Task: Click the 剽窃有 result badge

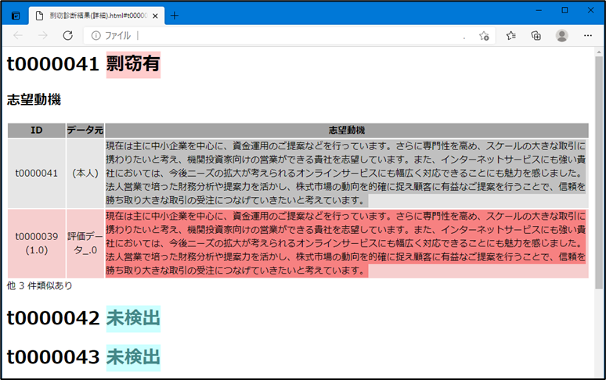Action: coord(133,65)
